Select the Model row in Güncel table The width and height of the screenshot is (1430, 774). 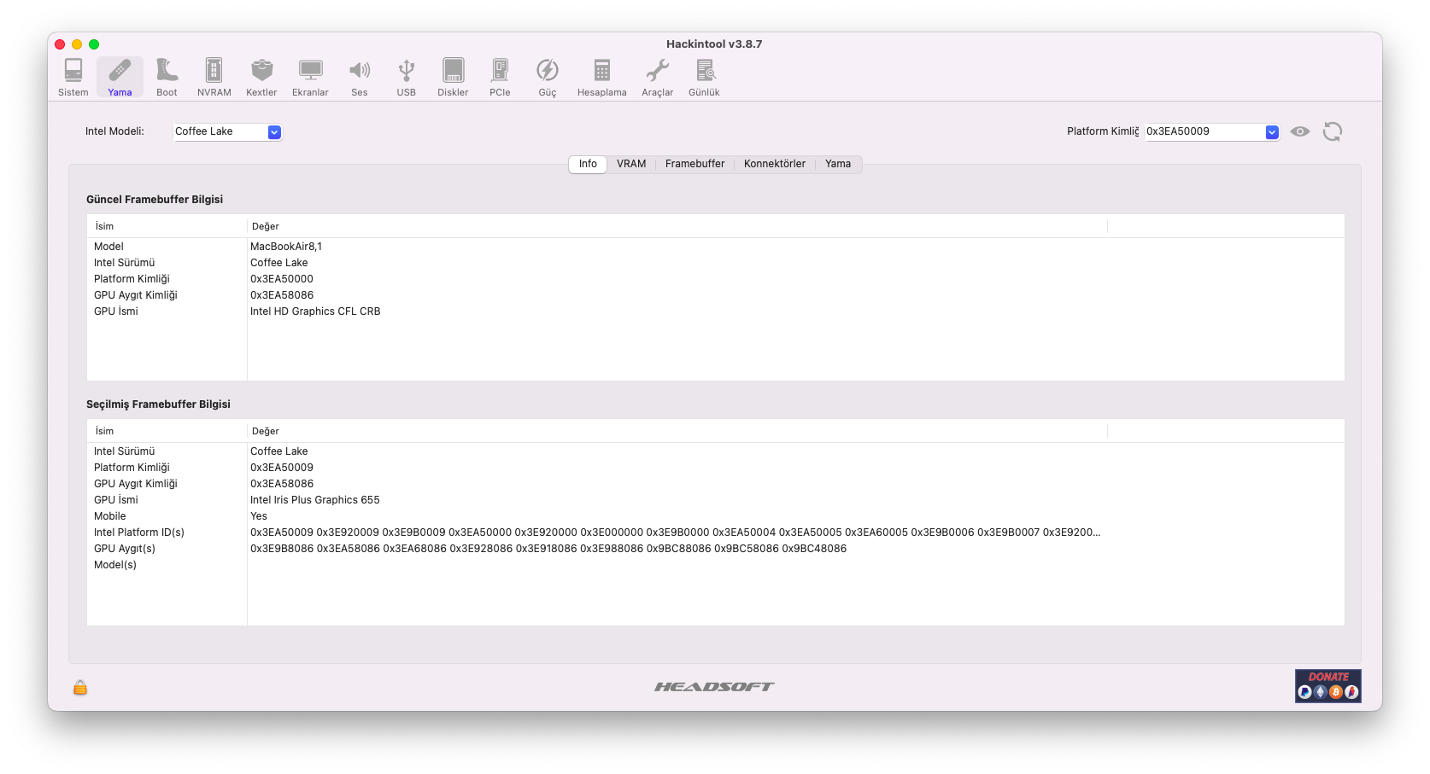point(716,247)
